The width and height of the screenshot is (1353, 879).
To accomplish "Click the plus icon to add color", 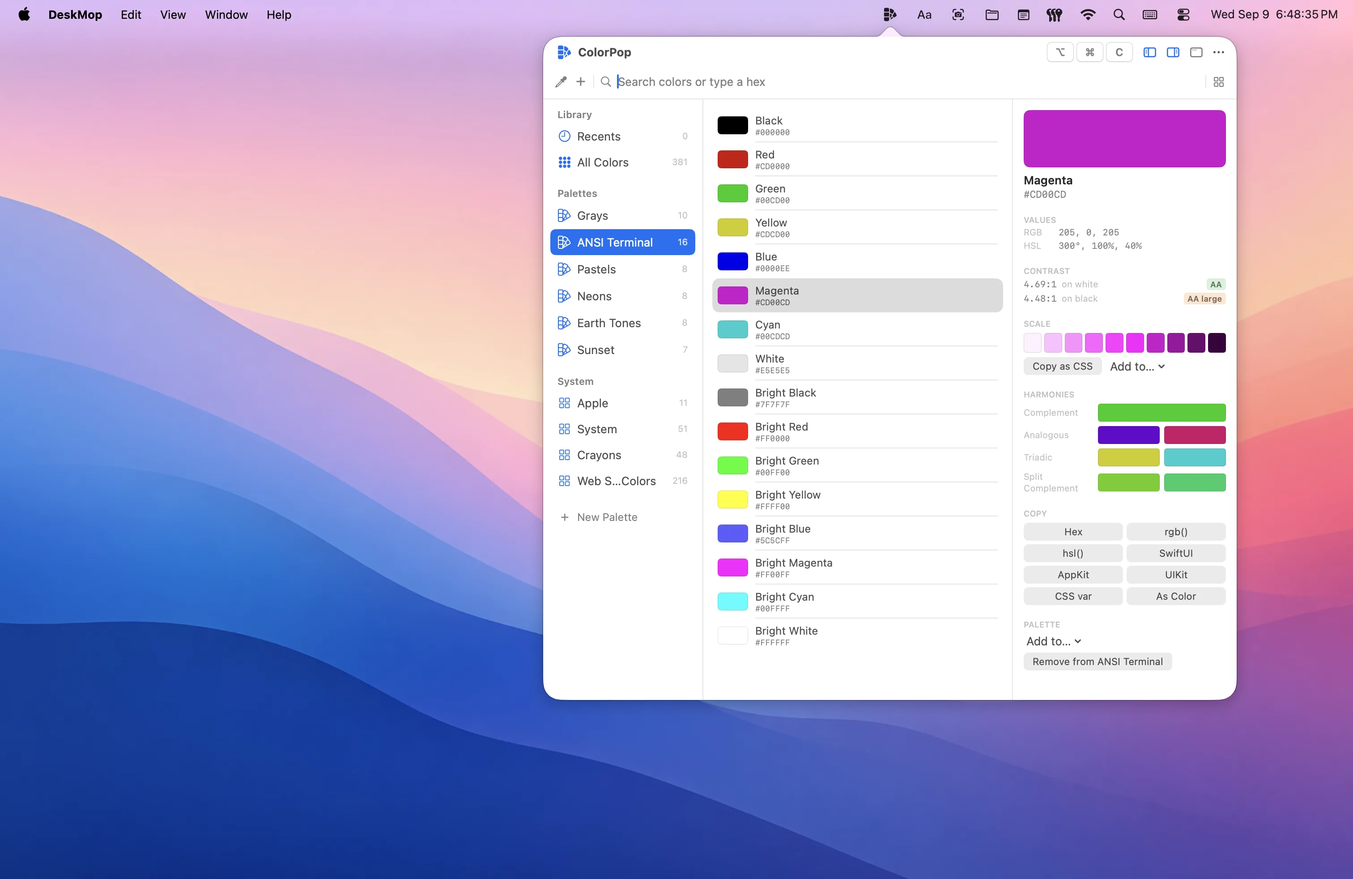I will 580,82.
